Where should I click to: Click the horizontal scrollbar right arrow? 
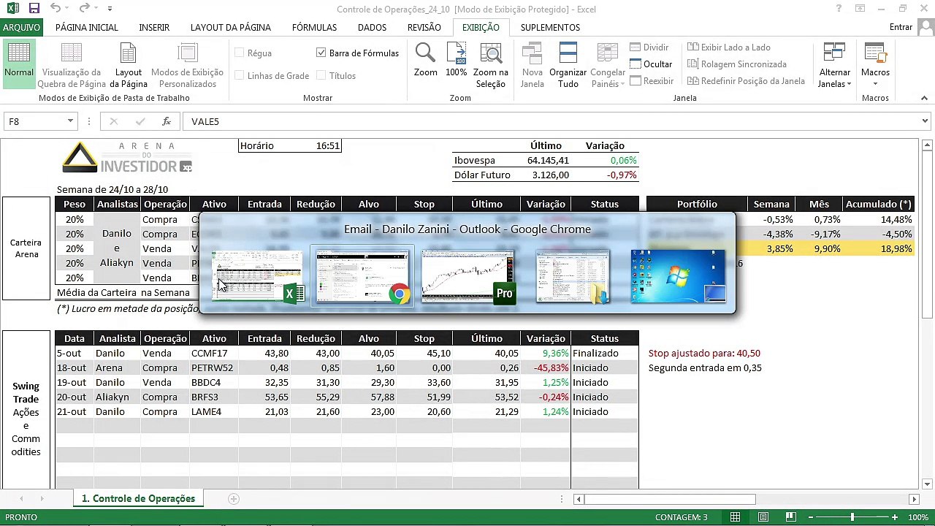914,499
